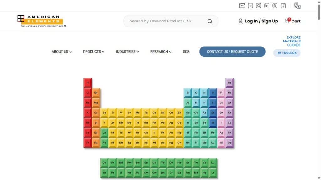Select the Barium (Ba) element tile
Screen dimensions: 321x180
96,132
